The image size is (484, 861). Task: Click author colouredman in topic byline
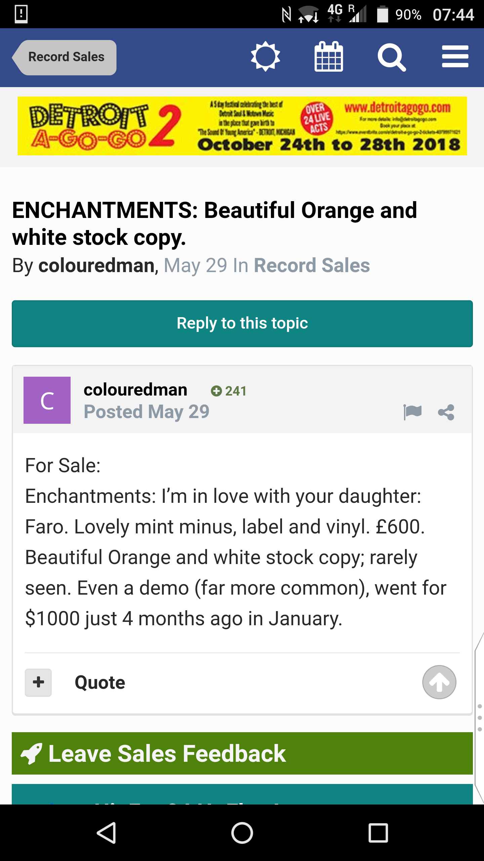96,265
